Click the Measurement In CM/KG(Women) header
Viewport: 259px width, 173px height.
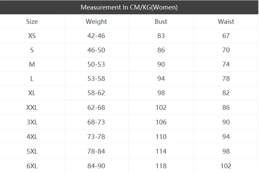(129, 7)
